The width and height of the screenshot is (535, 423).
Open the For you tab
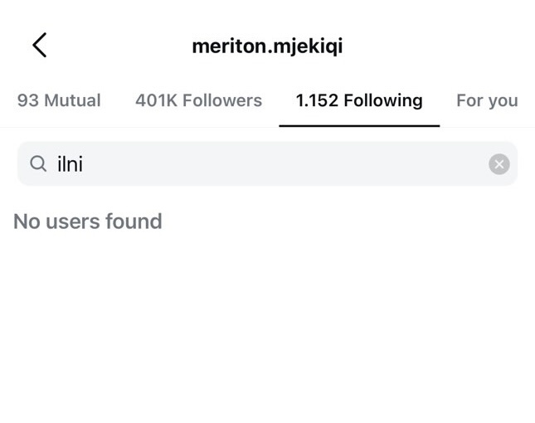tap(487, 100)
